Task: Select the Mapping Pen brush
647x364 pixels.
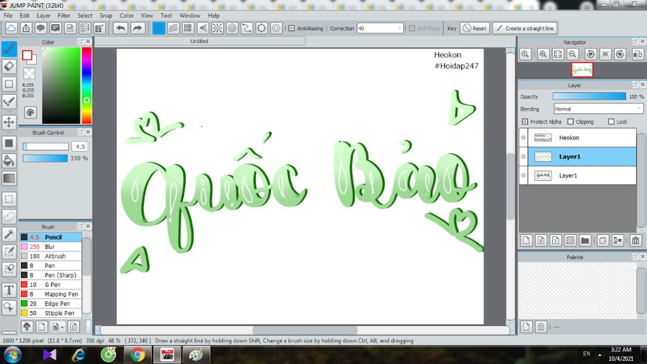Action: (51, 294)
